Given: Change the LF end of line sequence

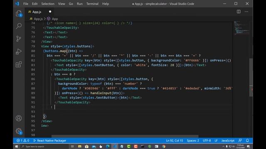Looking at the screenshot, I should click(x=216, y=141).
